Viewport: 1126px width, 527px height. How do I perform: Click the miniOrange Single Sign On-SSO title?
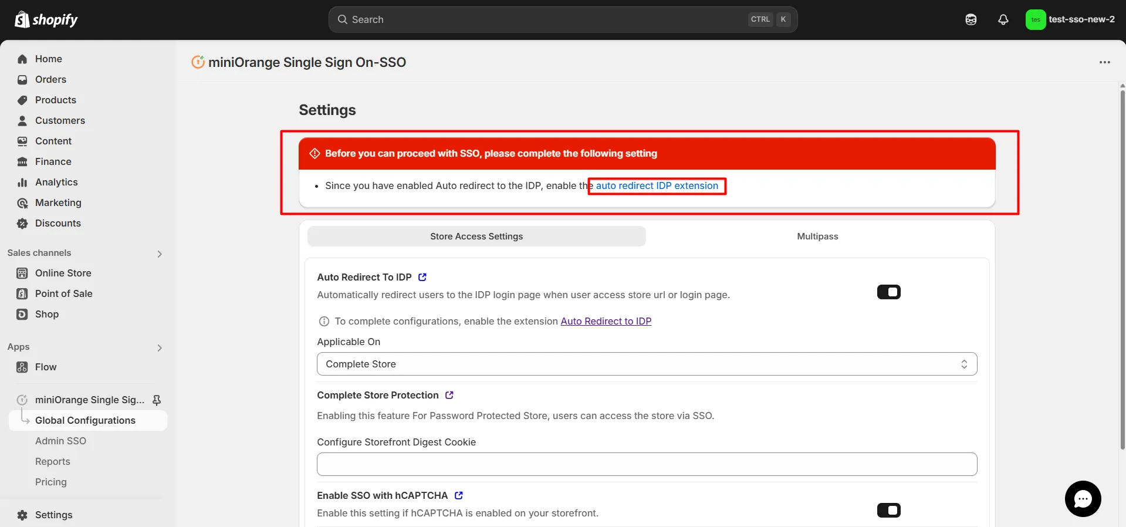coord(307,62)
